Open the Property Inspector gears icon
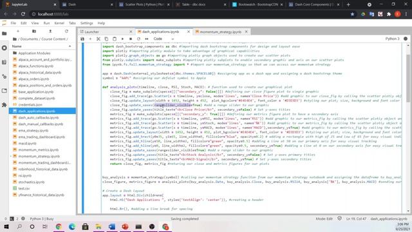 pyautogui.click(x=5, y=77)
